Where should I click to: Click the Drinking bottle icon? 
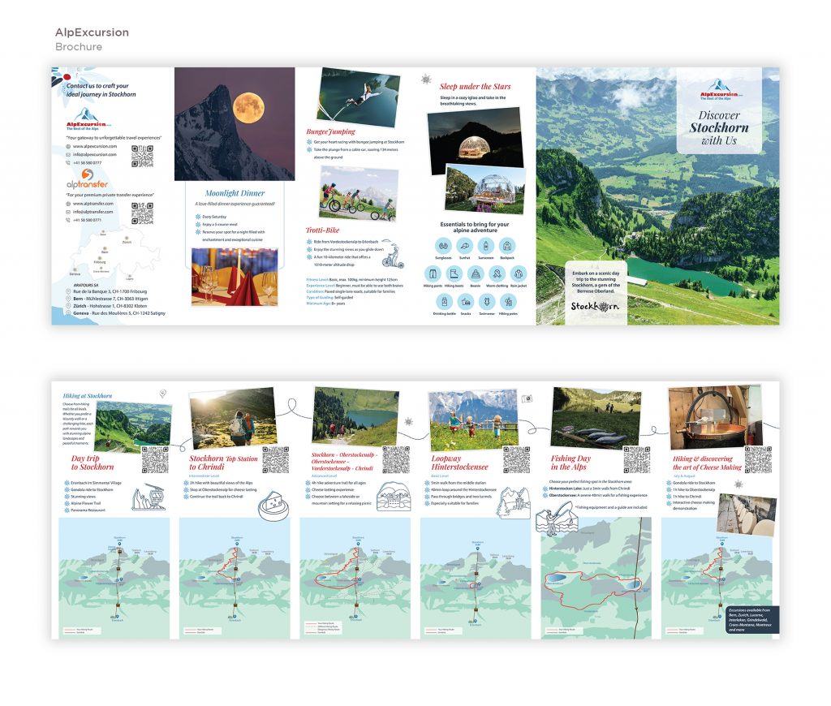[x=443, y=301]
